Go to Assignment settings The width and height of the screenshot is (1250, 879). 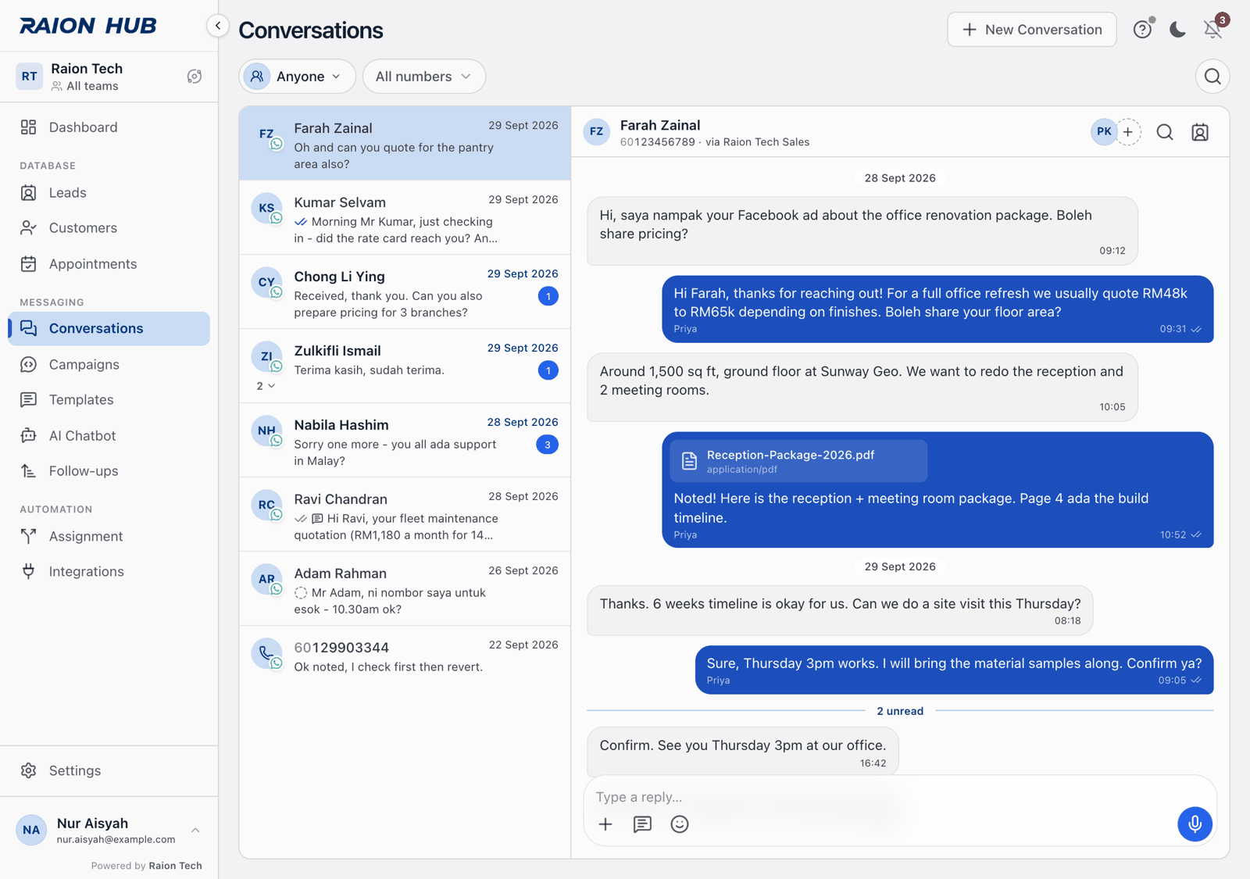pyautogui.click(x=109, y=536)
